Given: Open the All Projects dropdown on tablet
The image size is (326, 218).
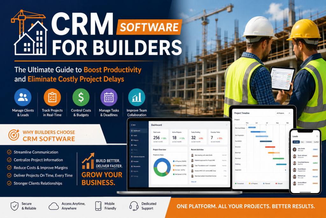Looking at the screenshot, I should click(283, 113).
